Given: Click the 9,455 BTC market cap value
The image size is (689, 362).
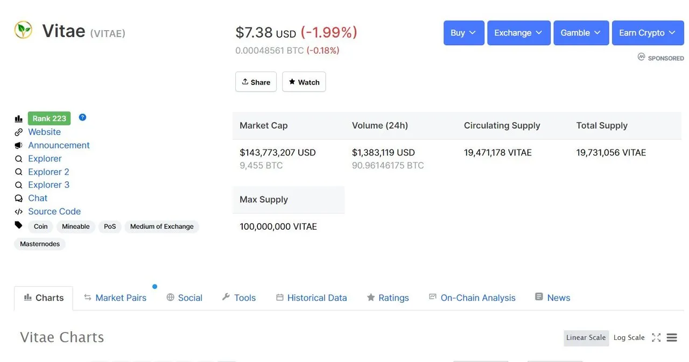Looking at the screenshot, I should pos(261,166).
